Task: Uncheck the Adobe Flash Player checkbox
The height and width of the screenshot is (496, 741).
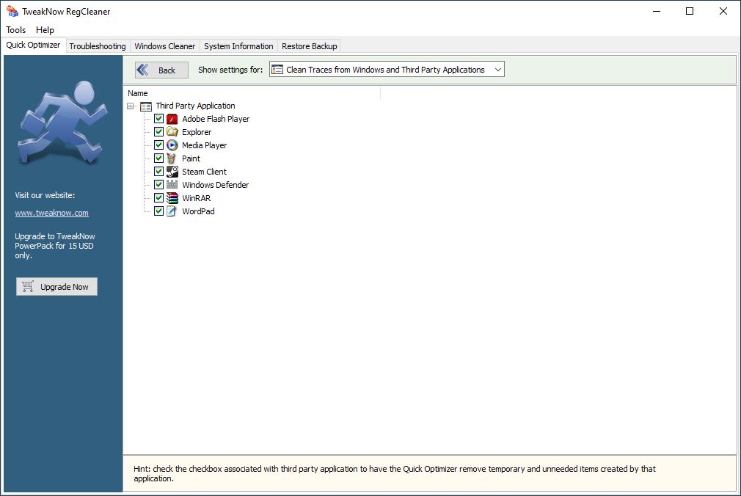Action: click(158, 119)
